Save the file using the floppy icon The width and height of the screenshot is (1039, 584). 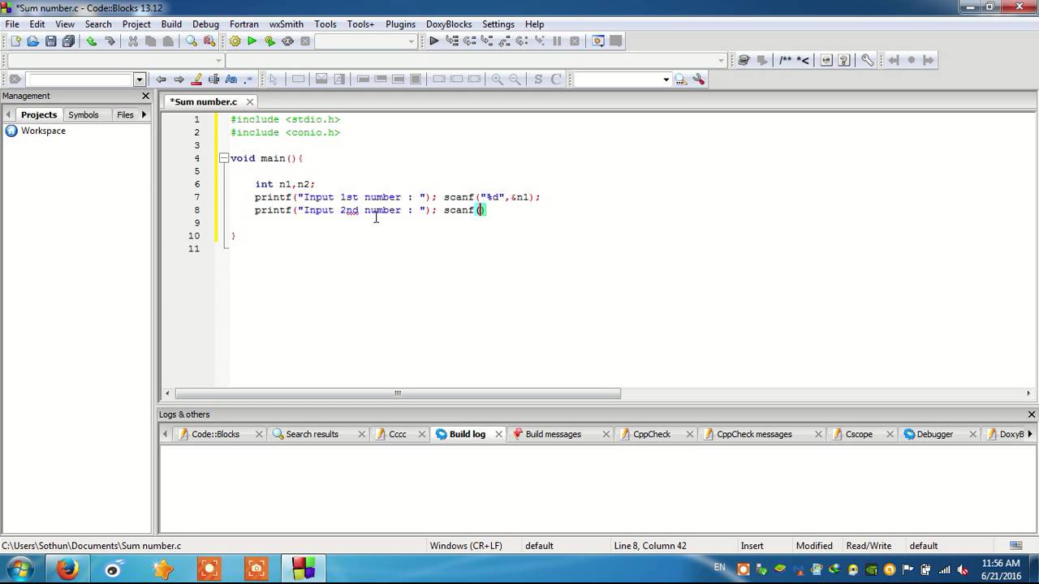pos(51,41)
